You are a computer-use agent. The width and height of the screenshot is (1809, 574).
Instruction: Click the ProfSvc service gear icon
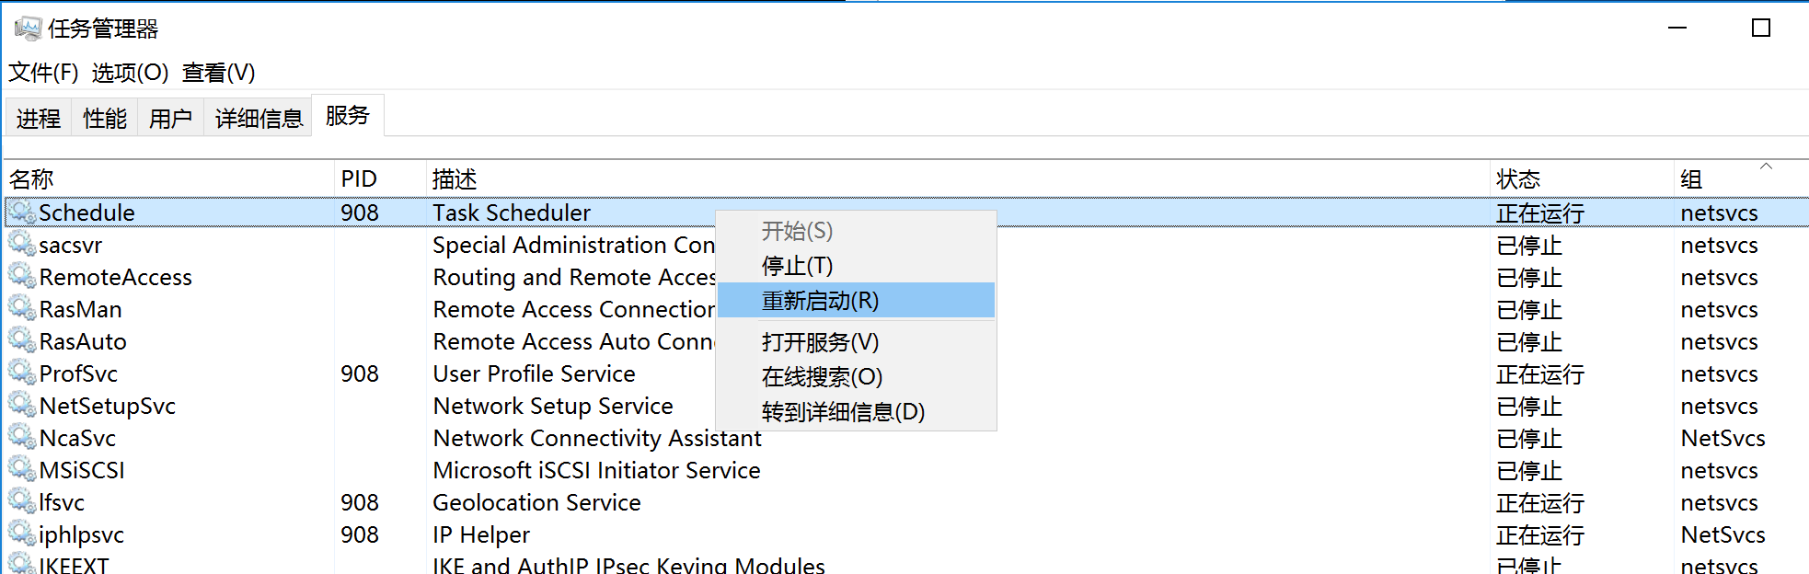point(22,373)
